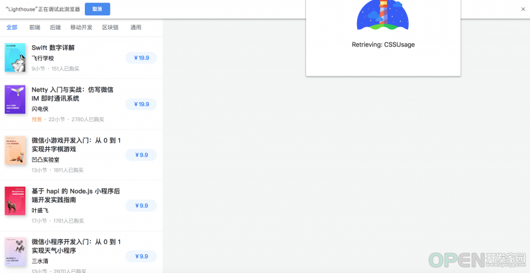Select the 全部 category tab
The image size is (530, 273).
pyautogui.click(x=12, y=27)
